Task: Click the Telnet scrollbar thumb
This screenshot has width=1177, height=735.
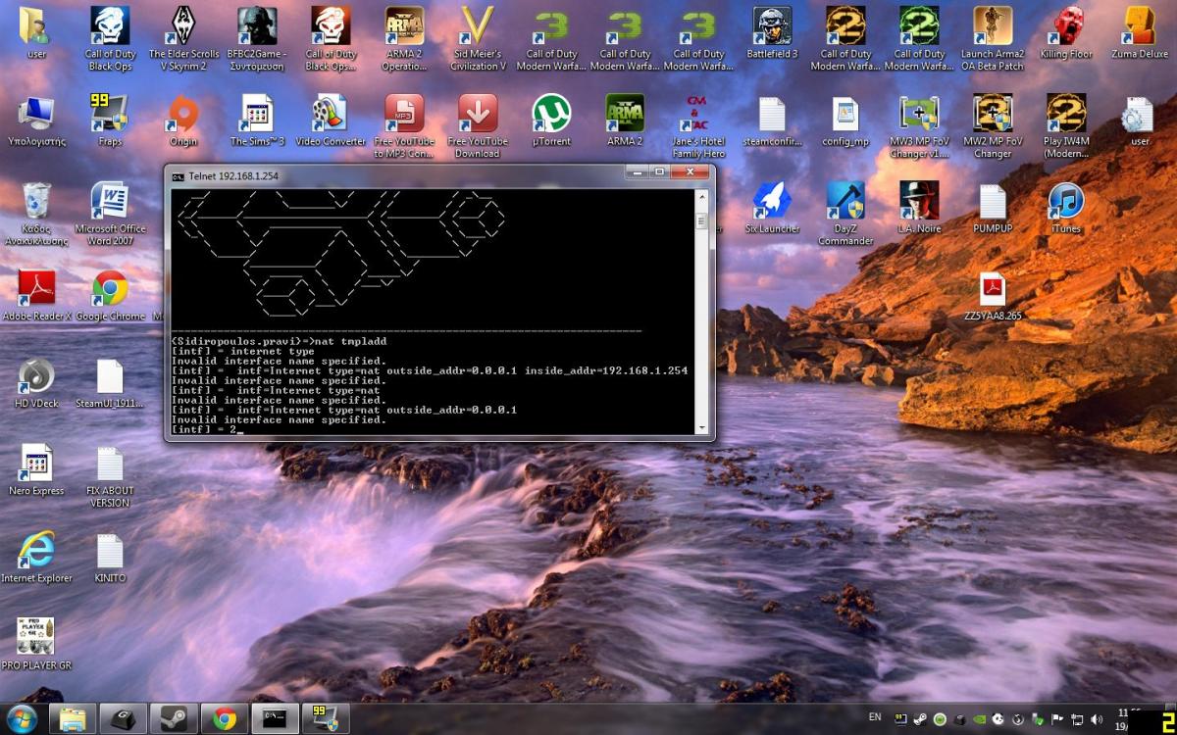Action: tap(701, 221)
